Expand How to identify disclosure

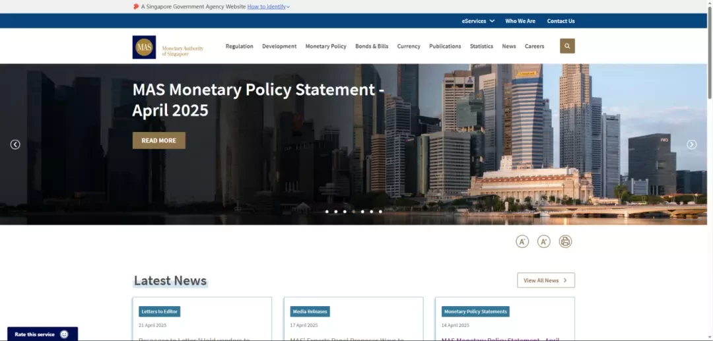click(268, 7)
